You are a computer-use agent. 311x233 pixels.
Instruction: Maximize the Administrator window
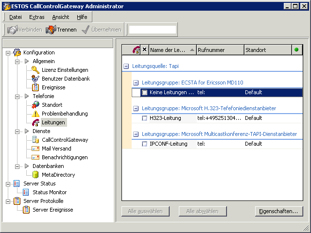(x=295, y=6)
